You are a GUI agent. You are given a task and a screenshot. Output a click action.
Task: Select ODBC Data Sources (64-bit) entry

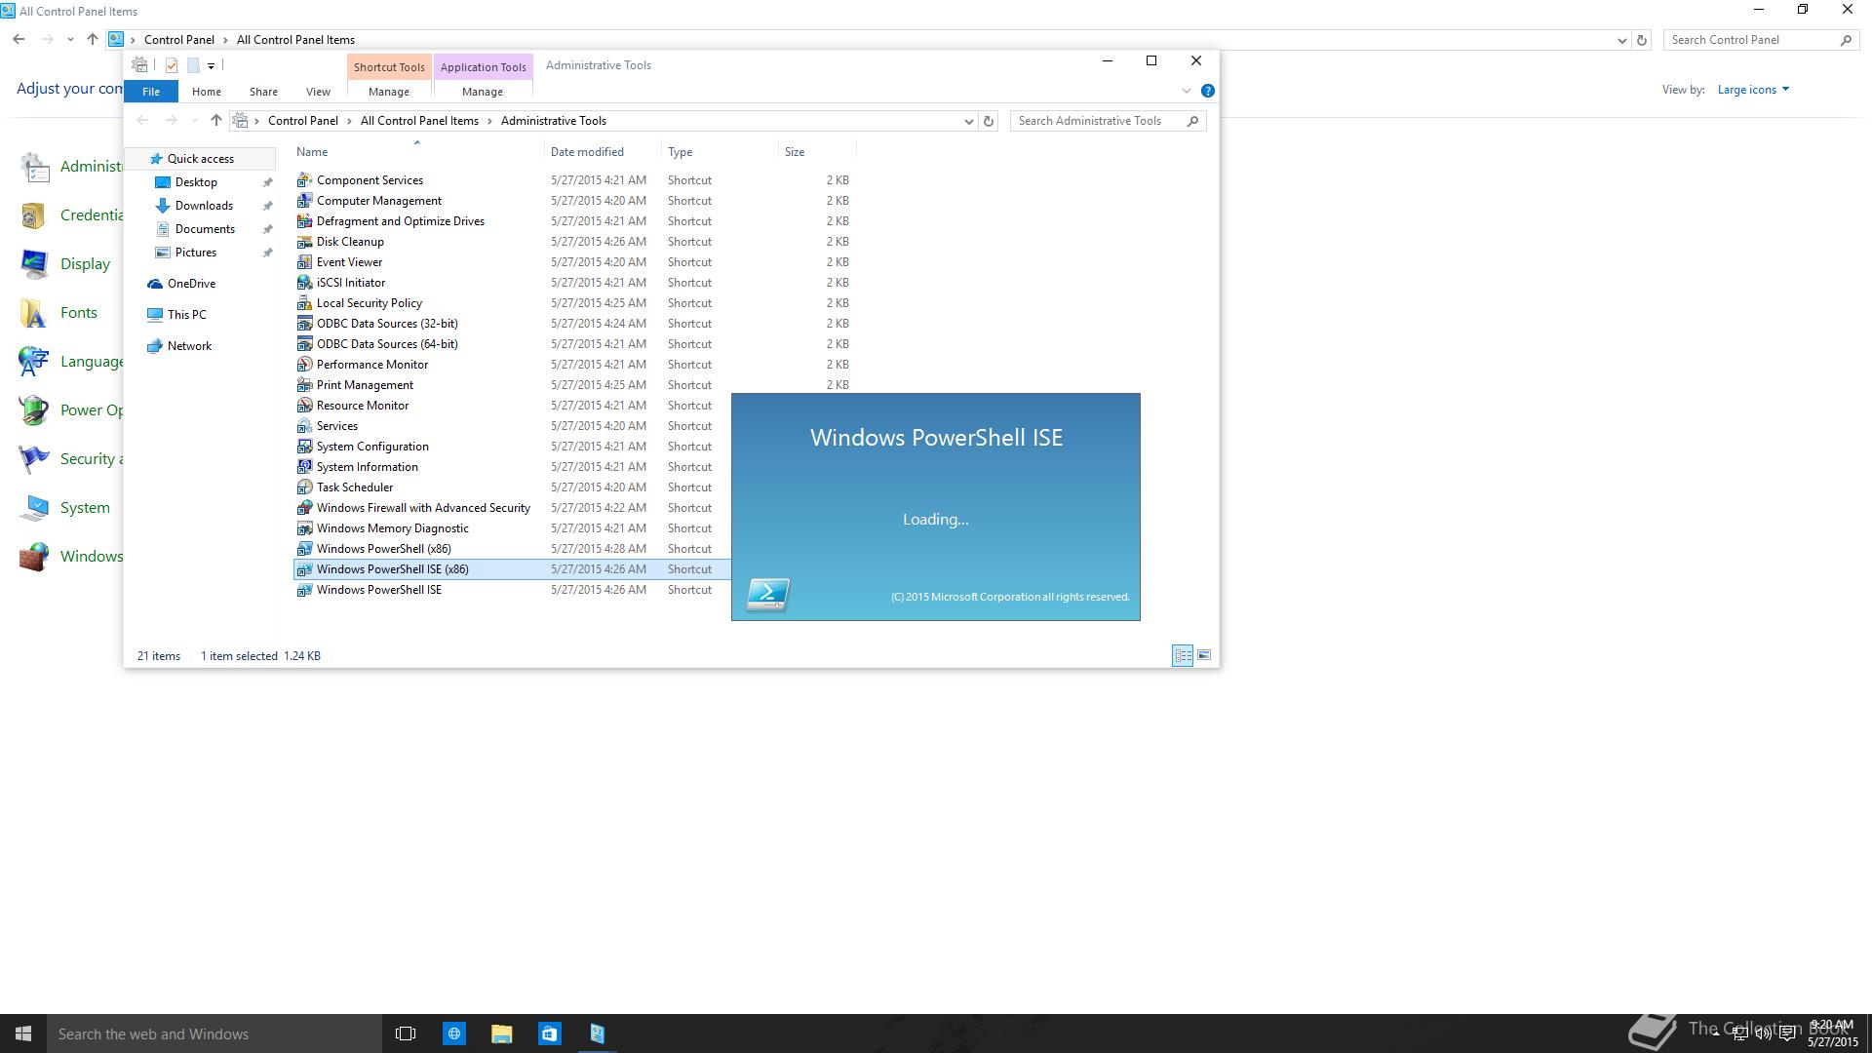[x=387, y=344]
